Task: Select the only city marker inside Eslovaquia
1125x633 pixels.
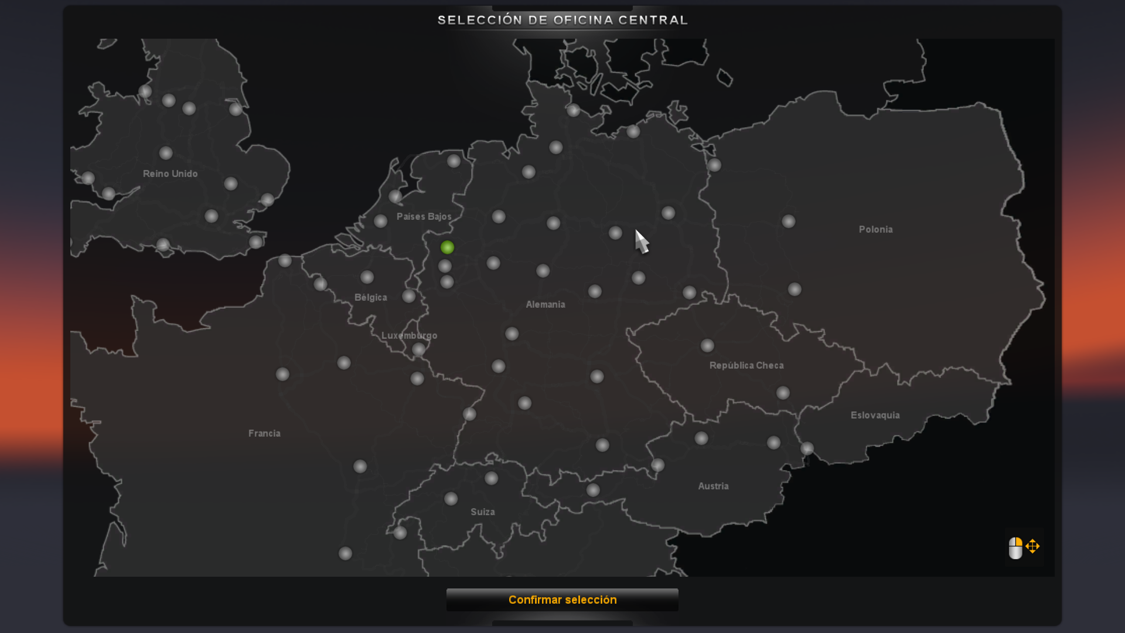Action: point(807,448)
